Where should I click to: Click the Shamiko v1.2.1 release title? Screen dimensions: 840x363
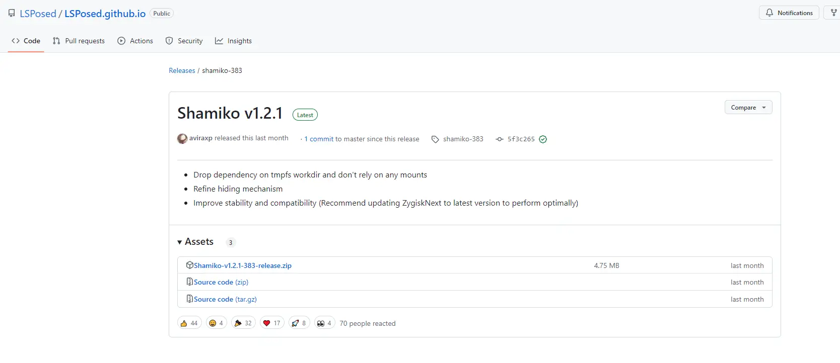[x=230, y=113]
